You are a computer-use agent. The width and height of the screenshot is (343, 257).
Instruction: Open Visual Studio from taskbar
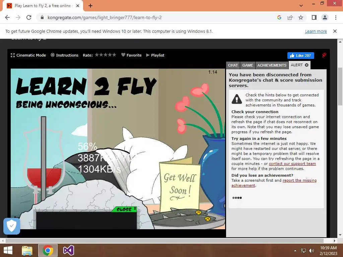[x=68, y=250]
